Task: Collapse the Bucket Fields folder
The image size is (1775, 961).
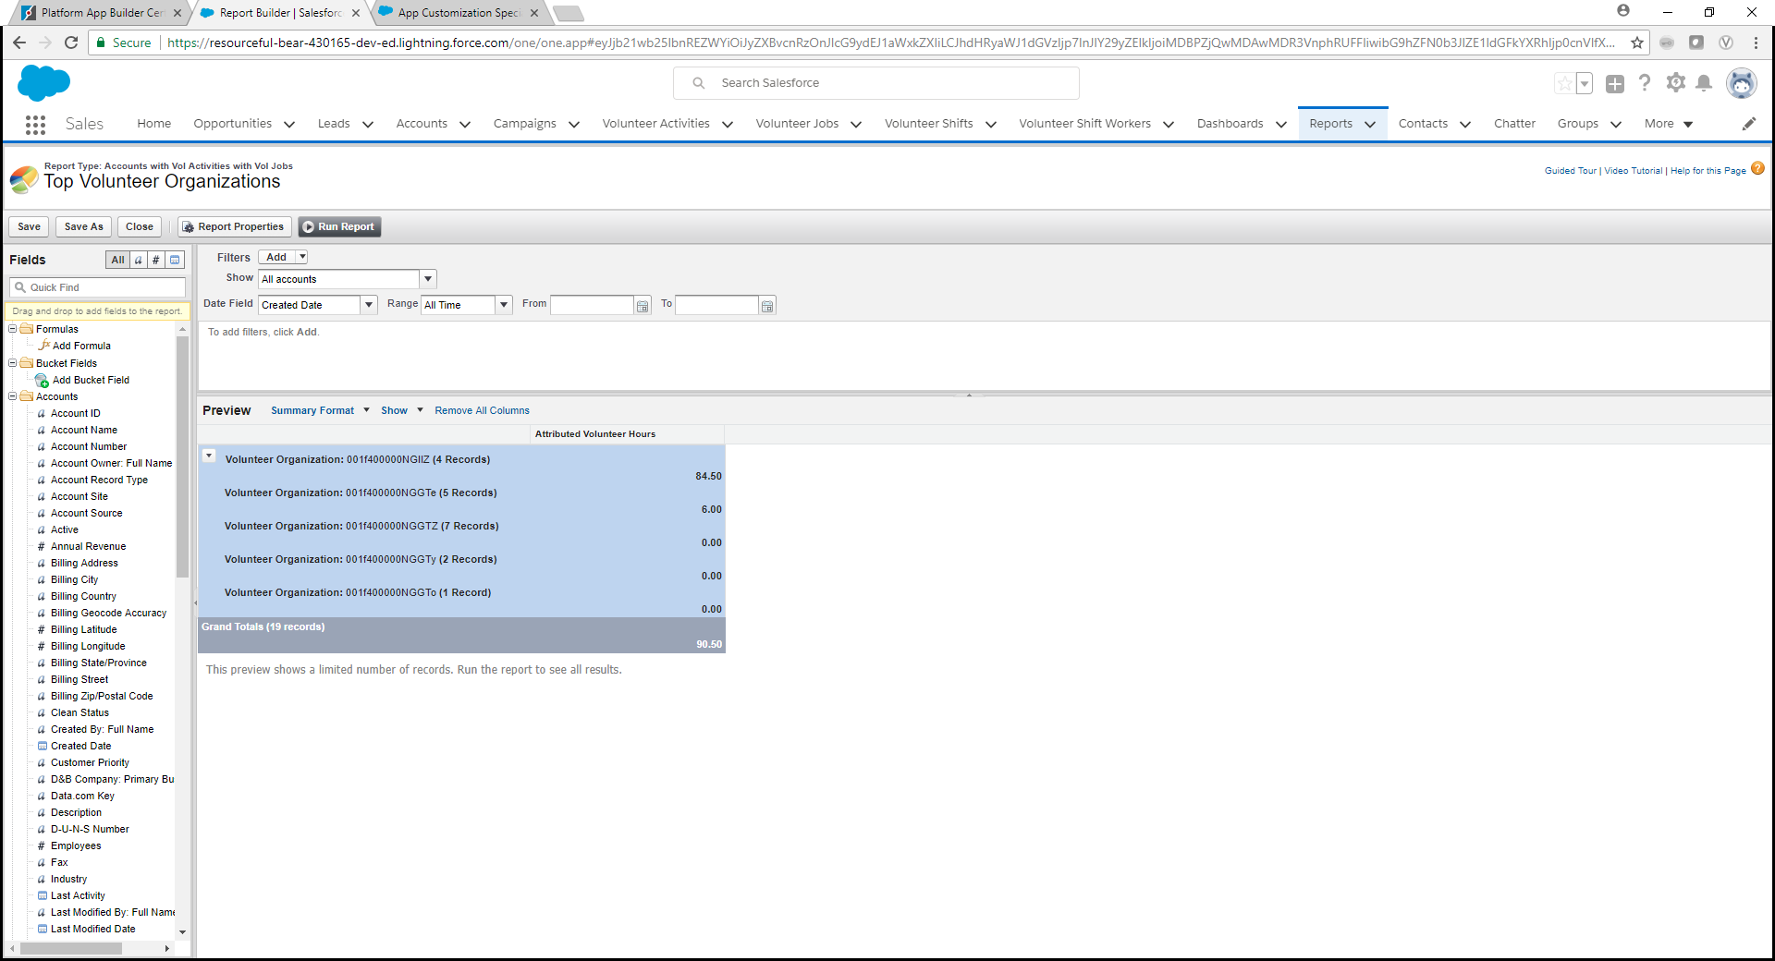Action: [13, 363]
